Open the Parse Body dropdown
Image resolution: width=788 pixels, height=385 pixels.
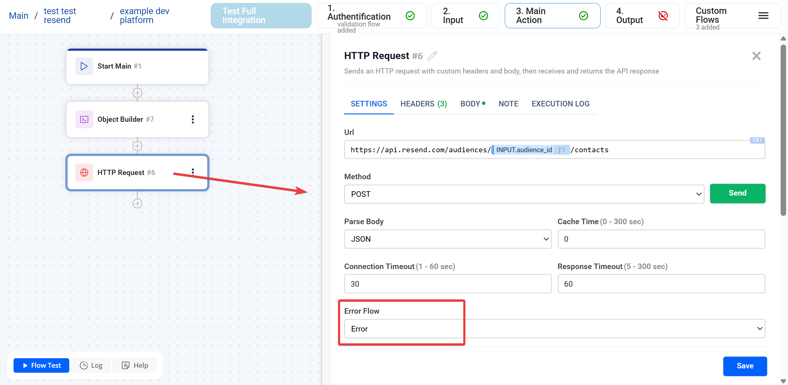(447, 239)
